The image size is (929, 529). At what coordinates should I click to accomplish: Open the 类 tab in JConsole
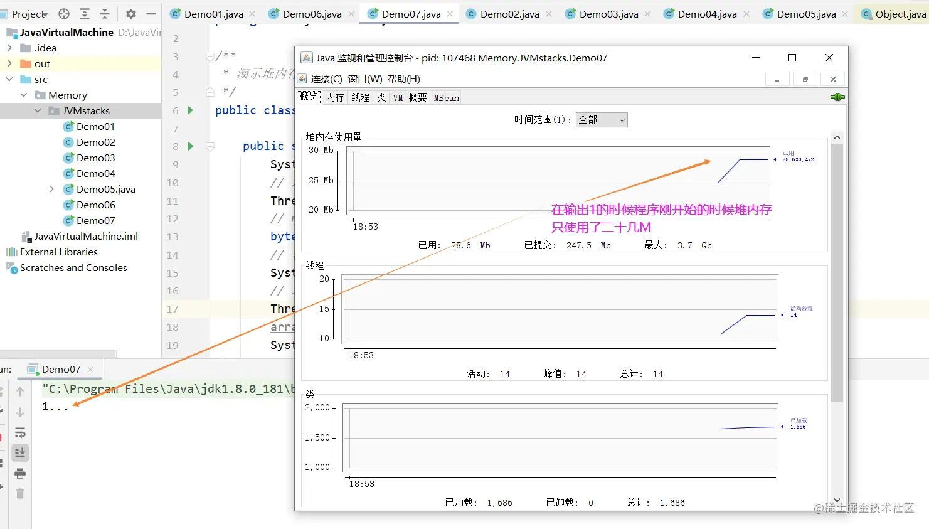click(x=381, y=97)
